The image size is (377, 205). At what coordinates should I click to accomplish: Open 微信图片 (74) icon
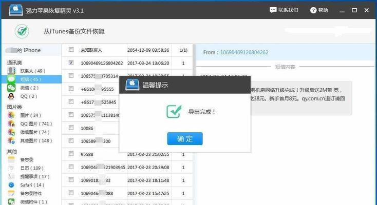(x=11, y=132)
